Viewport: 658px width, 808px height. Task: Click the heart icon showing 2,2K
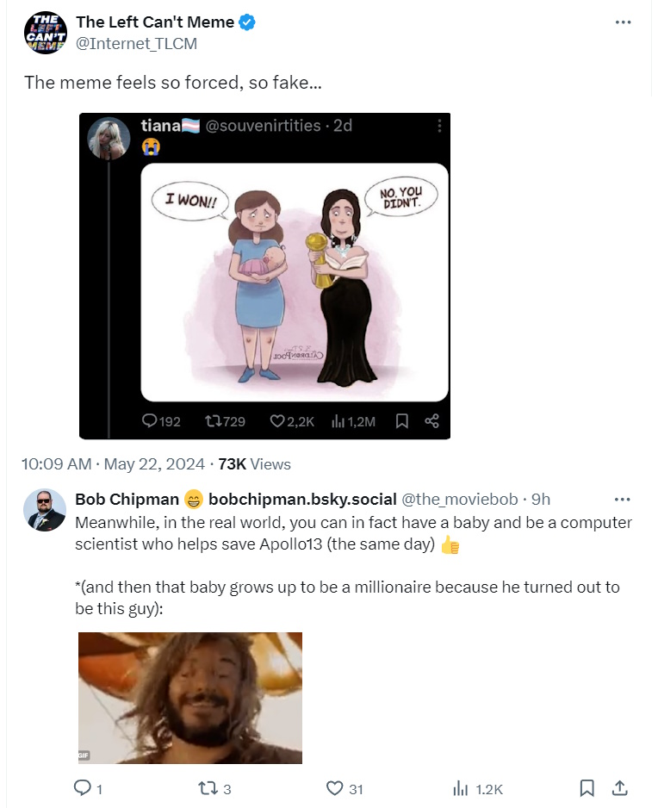coord(277,421)
